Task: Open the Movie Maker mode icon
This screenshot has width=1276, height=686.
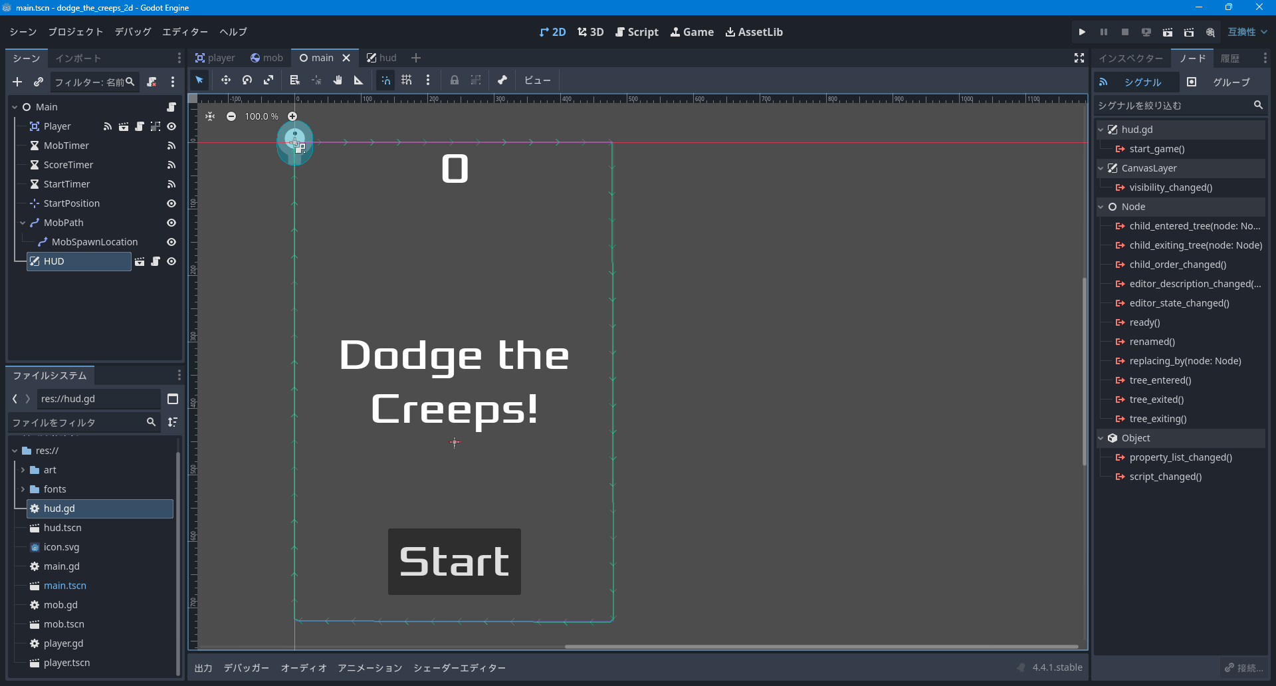Action: coord(1210,32)
